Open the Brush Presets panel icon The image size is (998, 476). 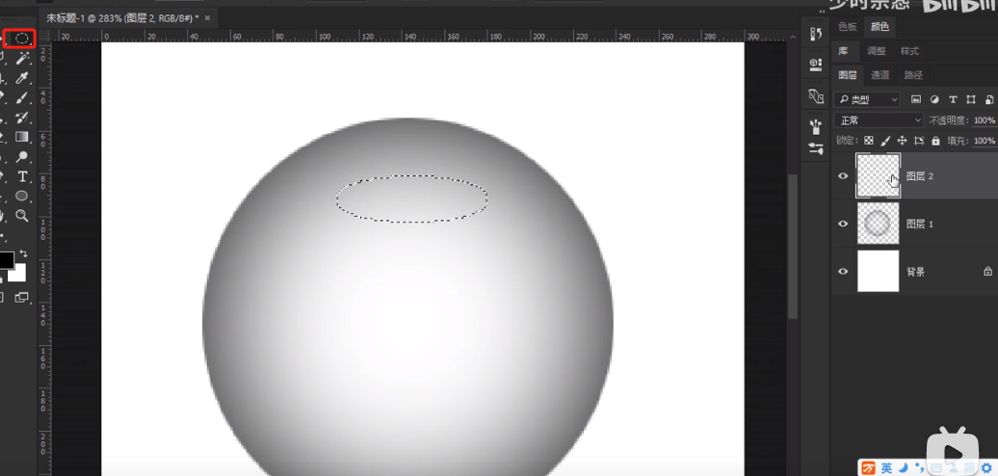[x=815, y=126]
